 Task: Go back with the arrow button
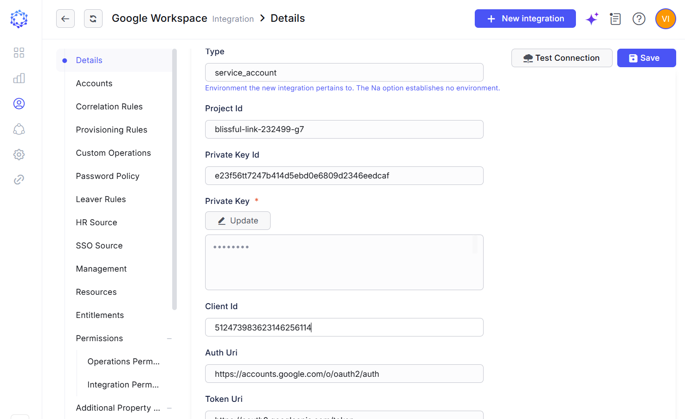[x=65, y=19]
